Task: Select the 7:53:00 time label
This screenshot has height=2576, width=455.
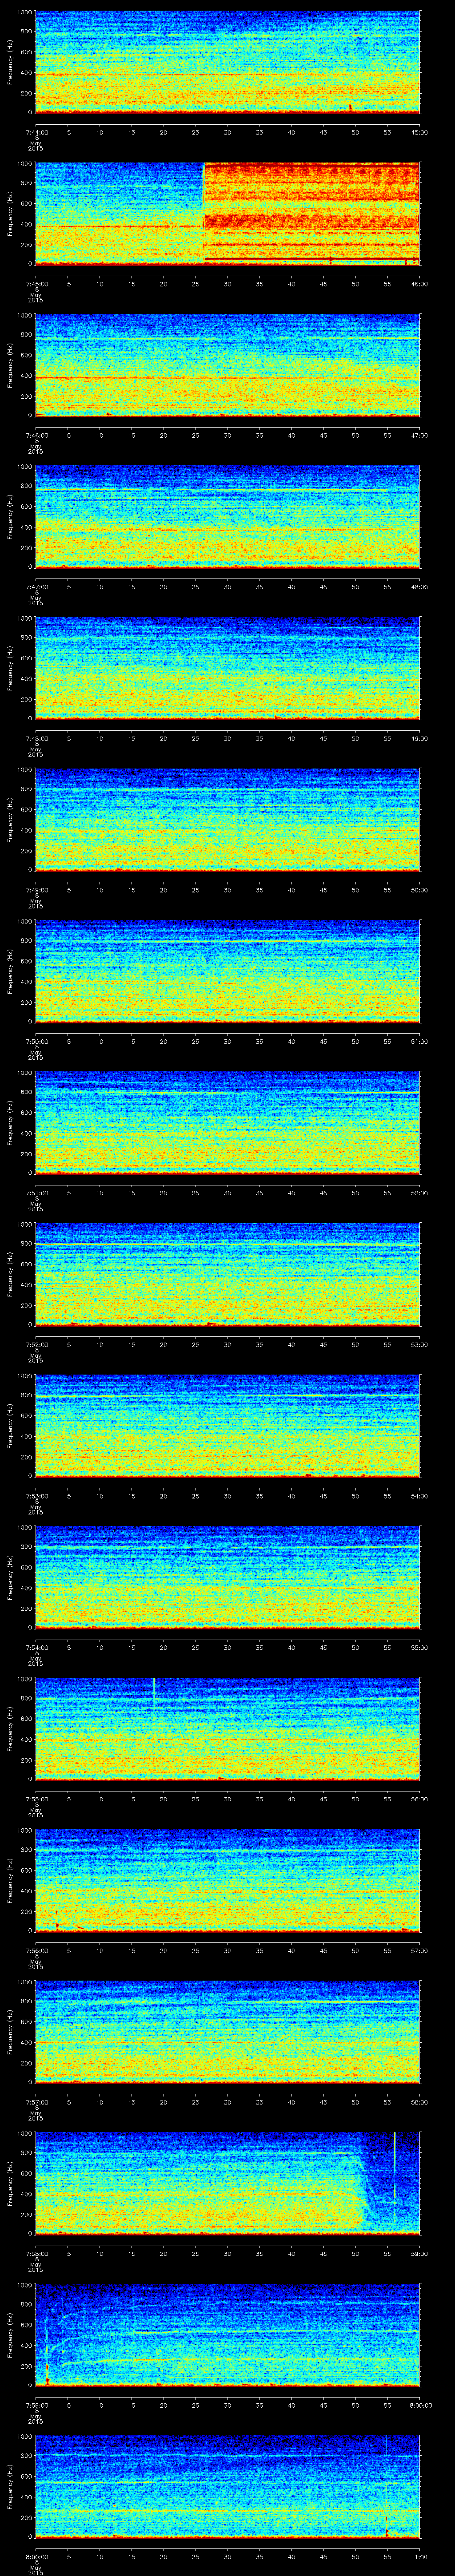Action: (x=36, y=1495)
